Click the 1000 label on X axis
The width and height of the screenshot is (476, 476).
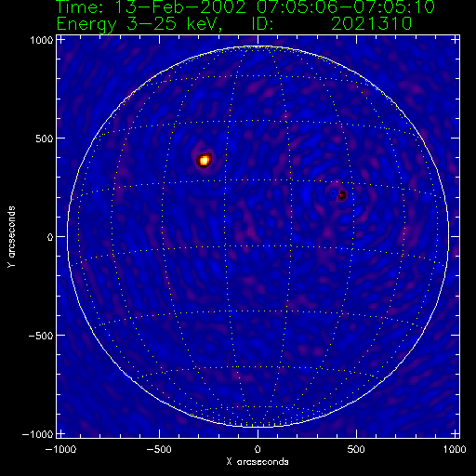pyautogui.click(x=455, y=449)
